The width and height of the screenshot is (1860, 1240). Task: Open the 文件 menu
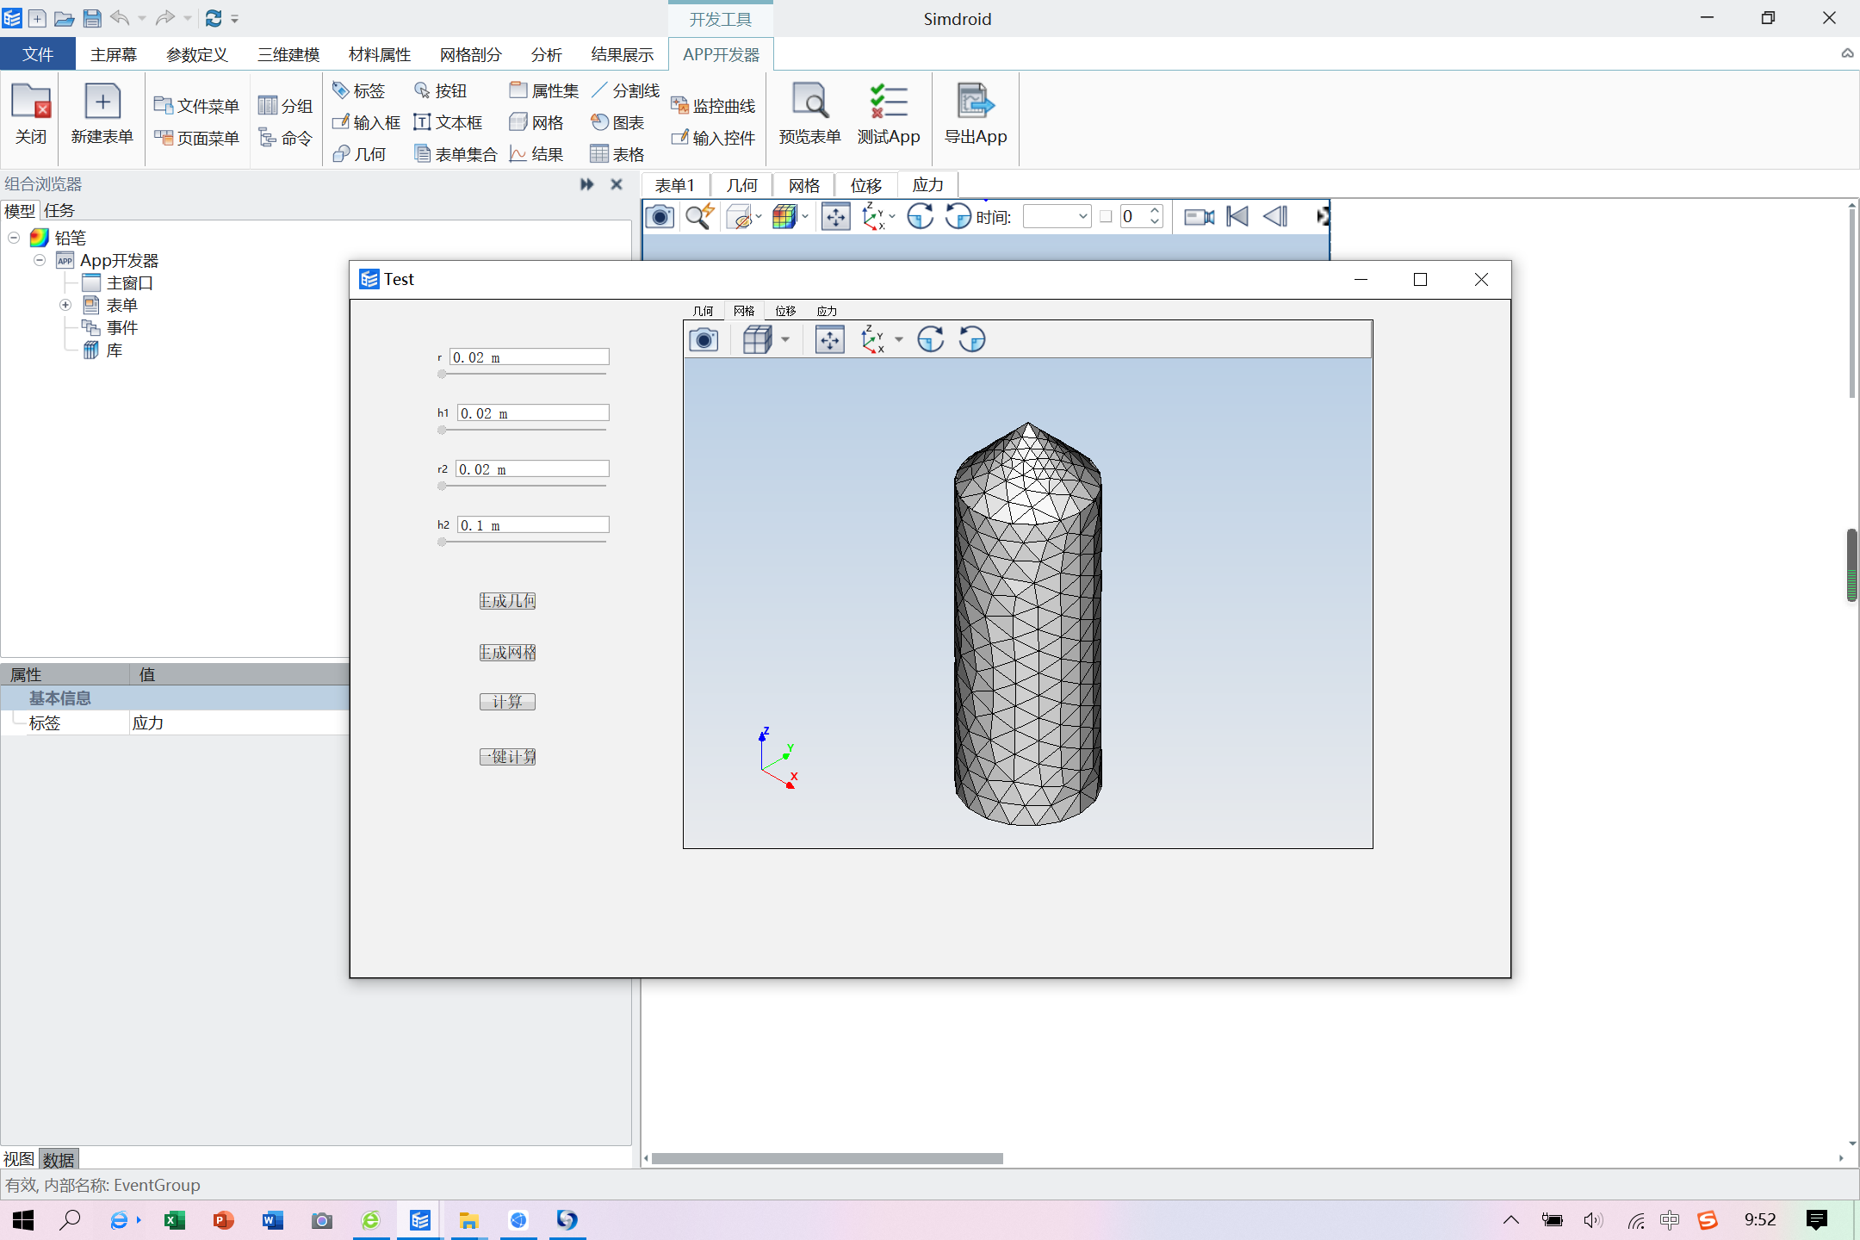pyautogui.click(x=38, y=54)
